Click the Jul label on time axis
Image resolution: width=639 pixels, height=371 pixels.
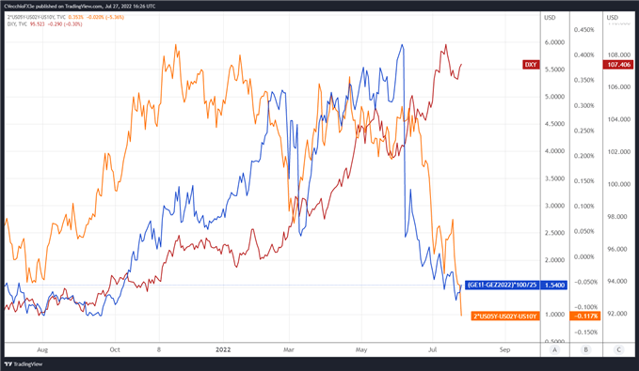pyautogui.click(x=432, y=349)
